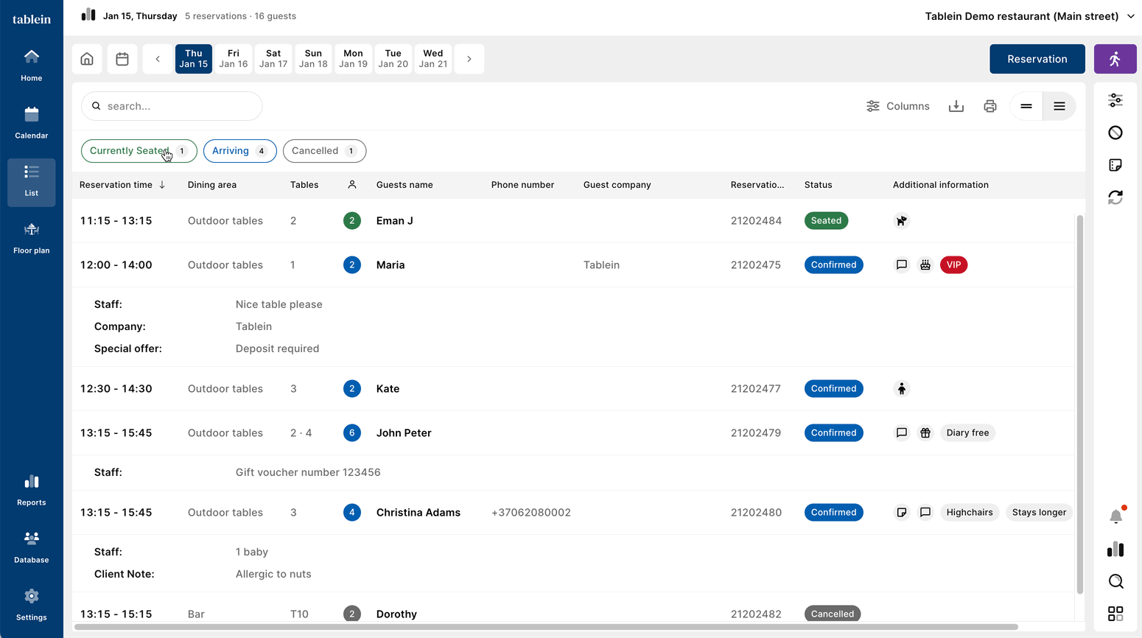This screenshot has width=1142, height=638.
Task: Click the Reservation button
Action: coord(1037,59)
